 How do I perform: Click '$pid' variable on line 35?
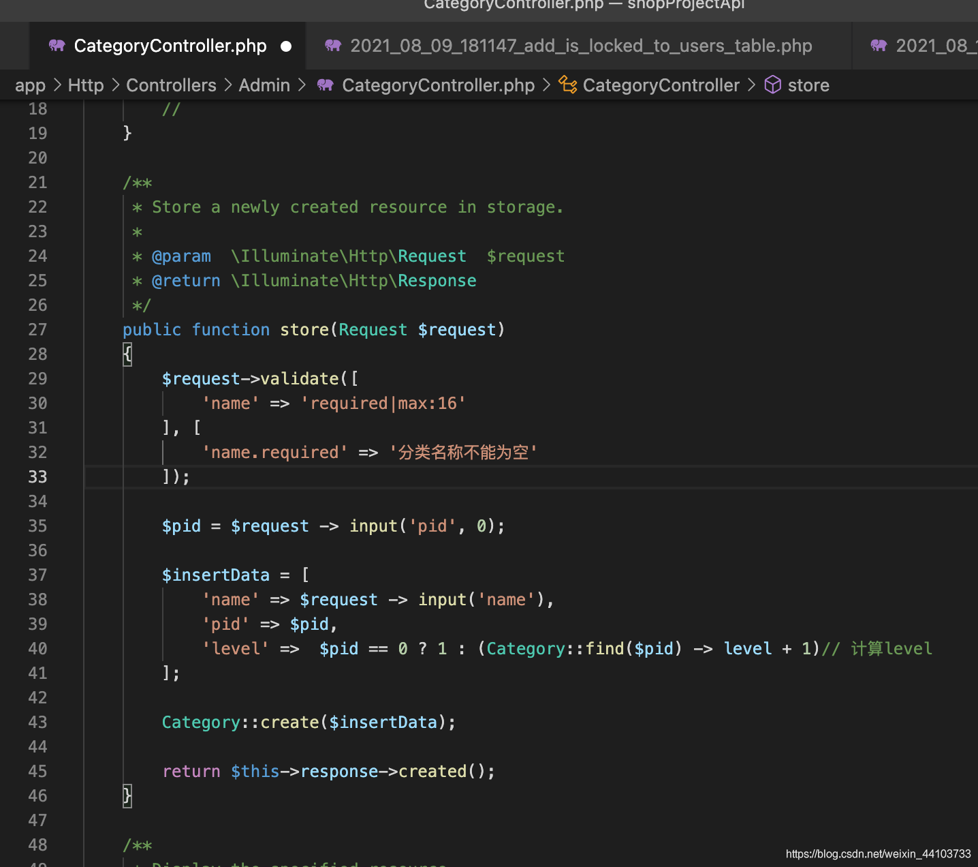coord(181,526)
